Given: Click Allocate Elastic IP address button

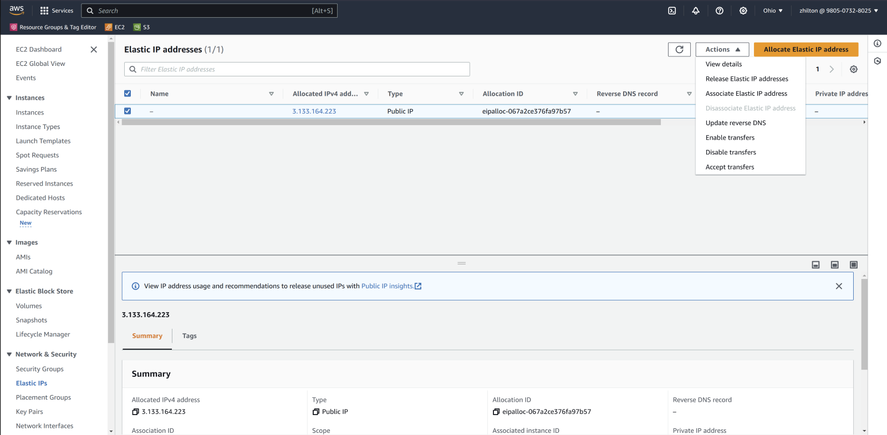Looking at the screenshot, I should 806,49.
